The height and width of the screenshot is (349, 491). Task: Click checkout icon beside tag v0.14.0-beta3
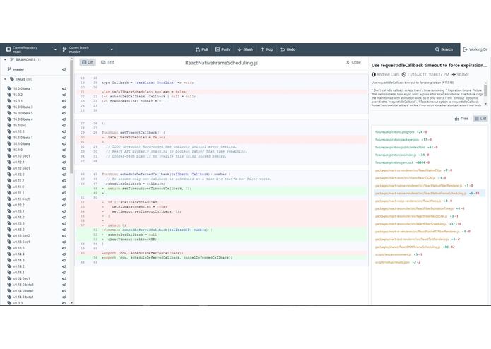64,285
